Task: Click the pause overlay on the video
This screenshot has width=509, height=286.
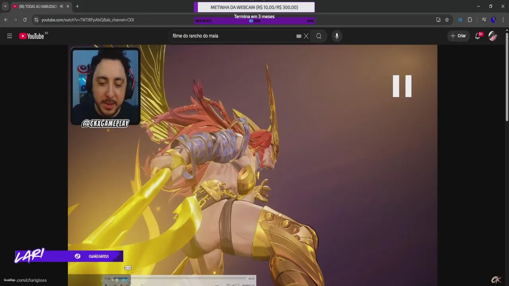Action: tap(402, 86)
